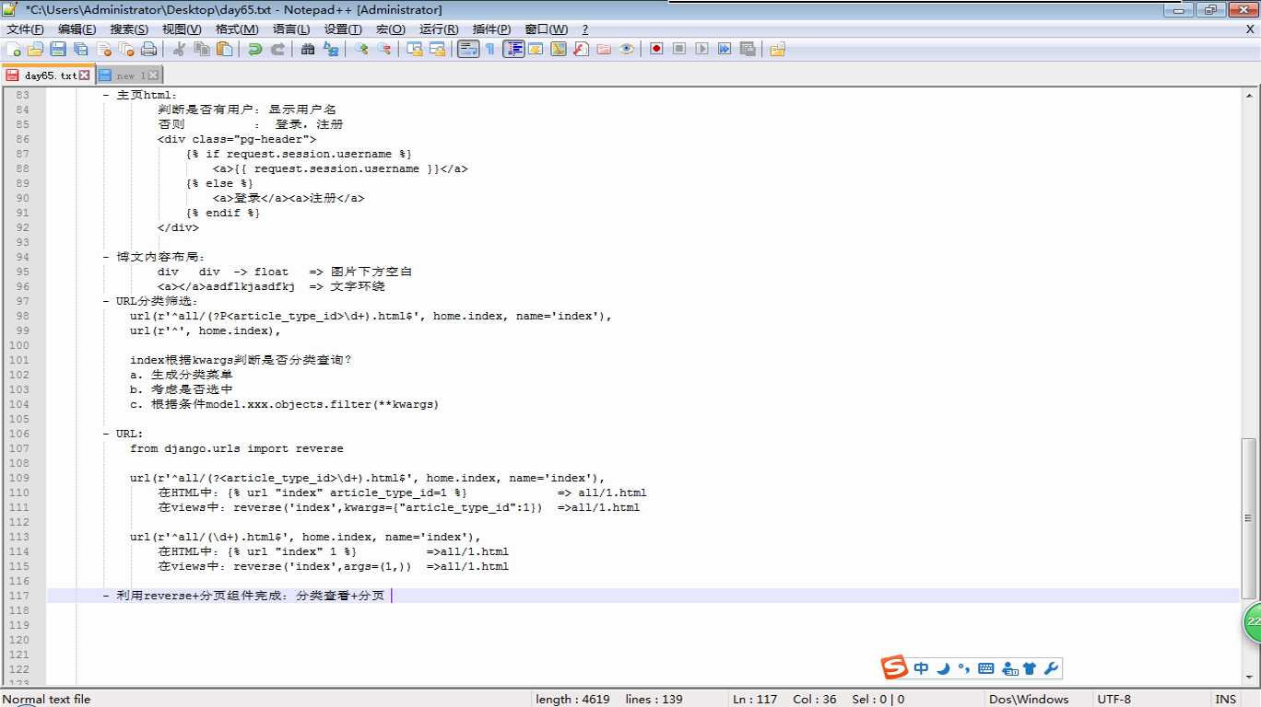Cut selection with the scissors icon
Image resolution: width=1261 pixels, height=707 pixels.
pyautogui.click(x=179, y=49)
